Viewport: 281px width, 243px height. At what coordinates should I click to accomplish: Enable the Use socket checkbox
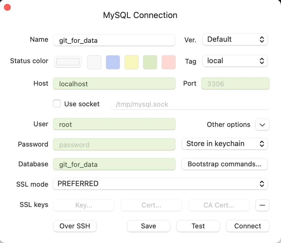pos(57,103)
